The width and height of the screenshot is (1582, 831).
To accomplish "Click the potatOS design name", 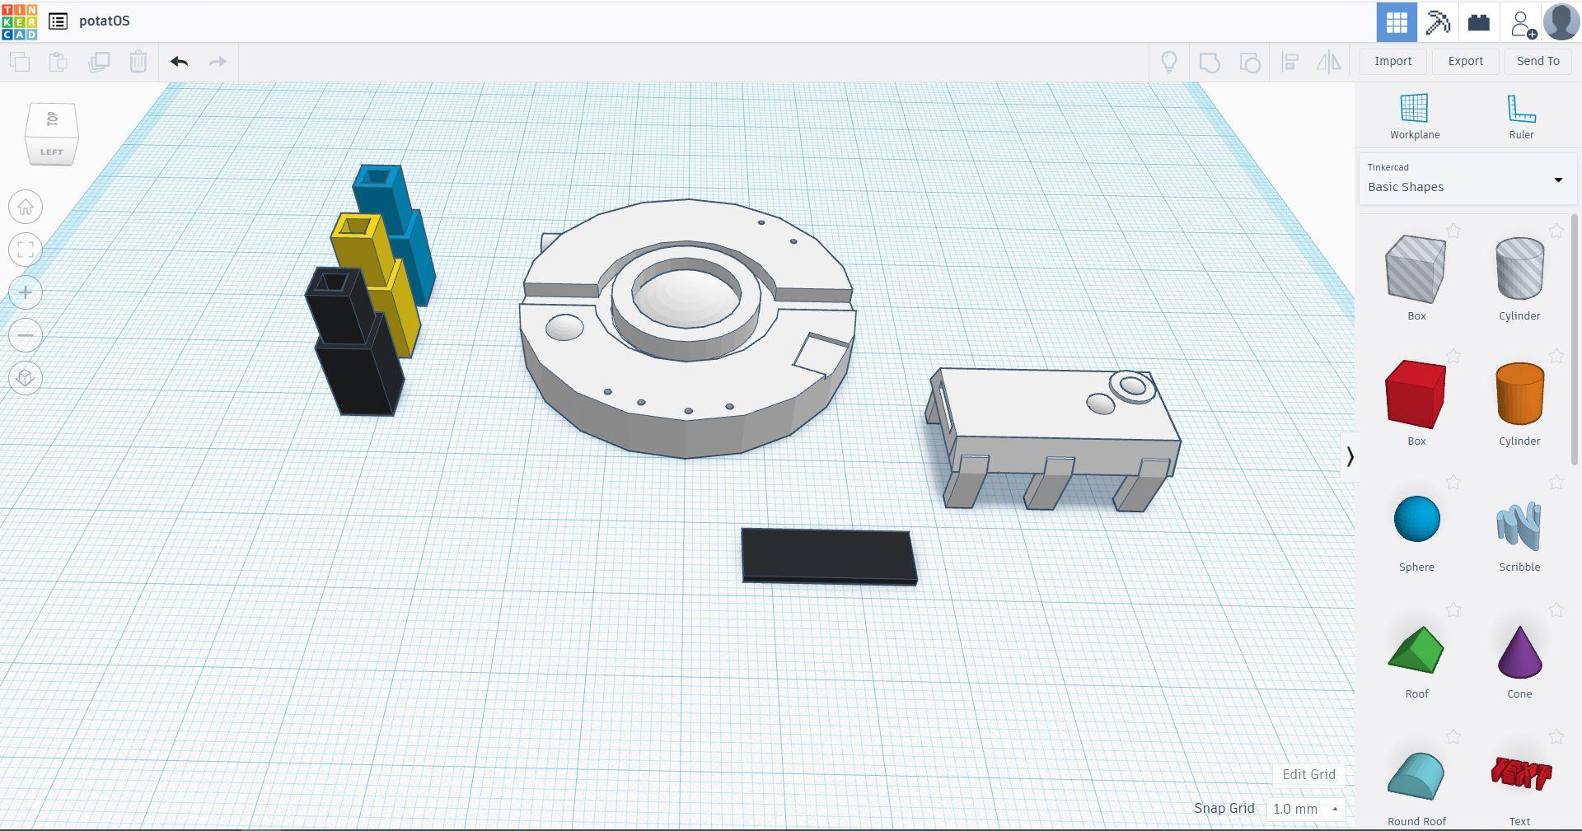I will tap(105, 21).
